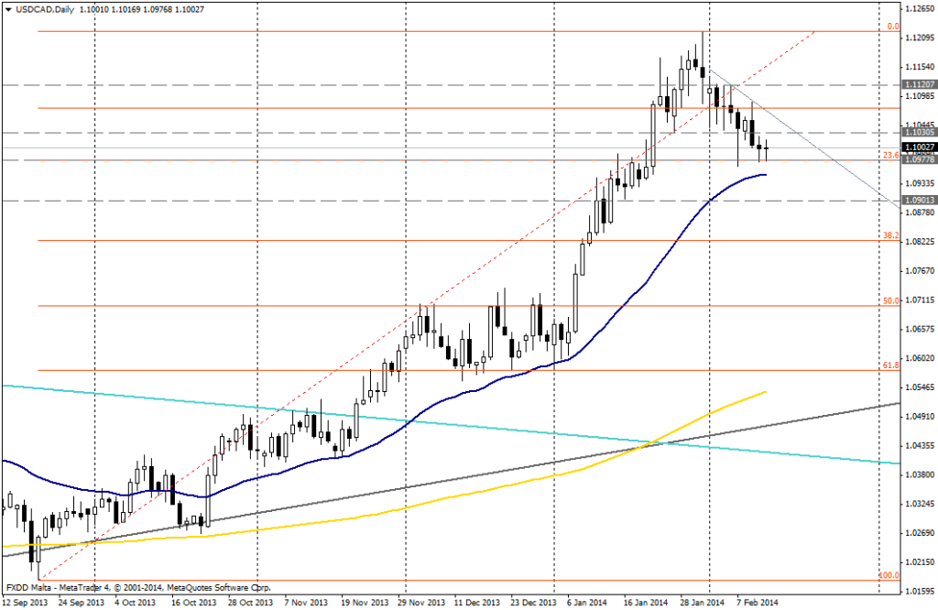This screenshot has width=938, height=610.
Task: Select the Fibonacci 50.0 level label
Action: (889, 300)
